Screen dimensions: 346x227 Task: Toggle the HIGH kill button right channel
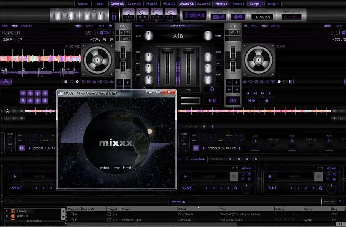point(218,57)
